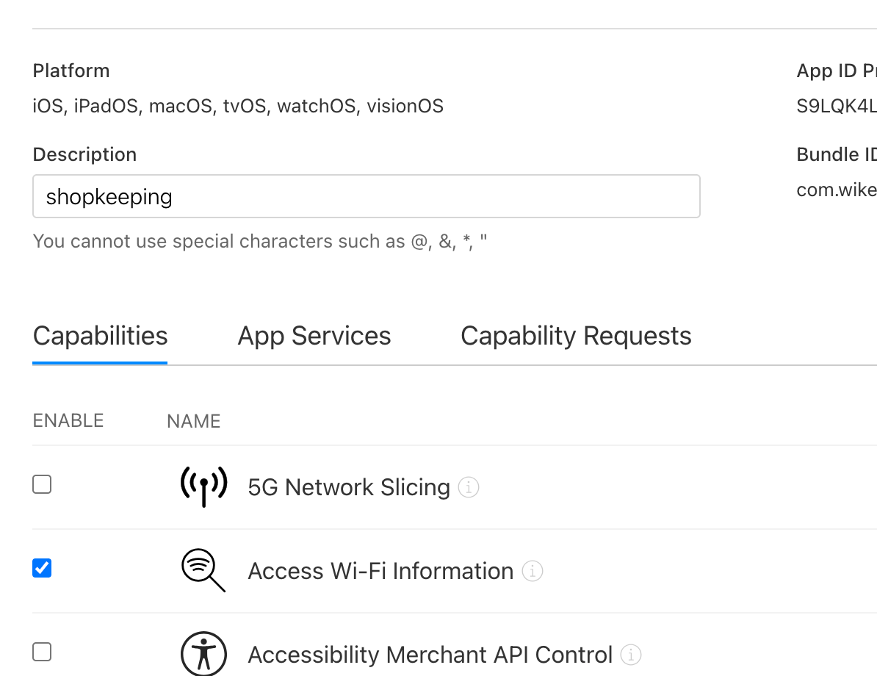Image resolution: width=877 pixels, height=676 pixels.
Task: Open info tooltip for Access Wi-Fi Information
Action: coord(533,571)
